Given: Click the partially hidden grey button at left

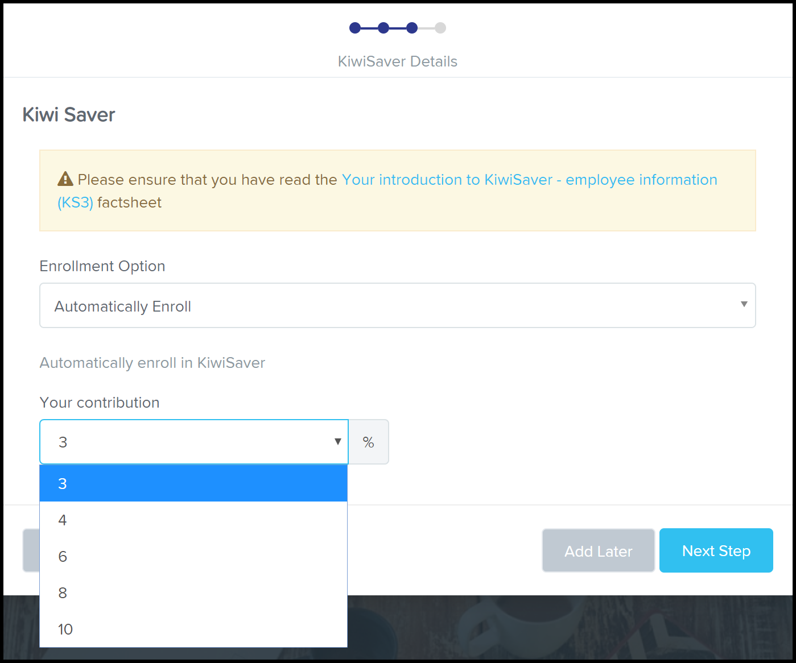Looking at the screenshot, I should [x=31, y=550].
